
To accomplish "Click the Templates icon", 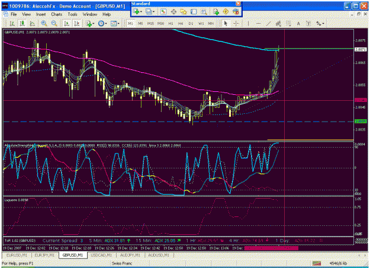I will tap(114, 23).
